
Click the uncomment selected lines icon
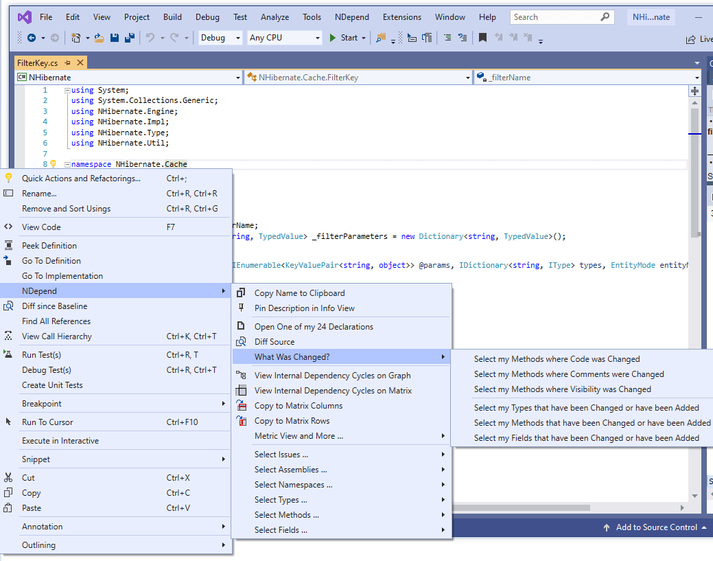[x=463, y=38]
